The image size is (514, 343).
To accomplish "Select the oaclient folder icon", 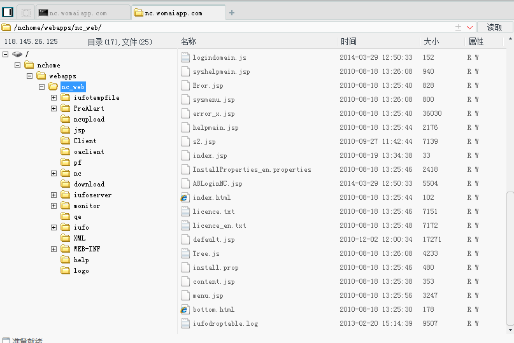I will click(x=66, y=151).
